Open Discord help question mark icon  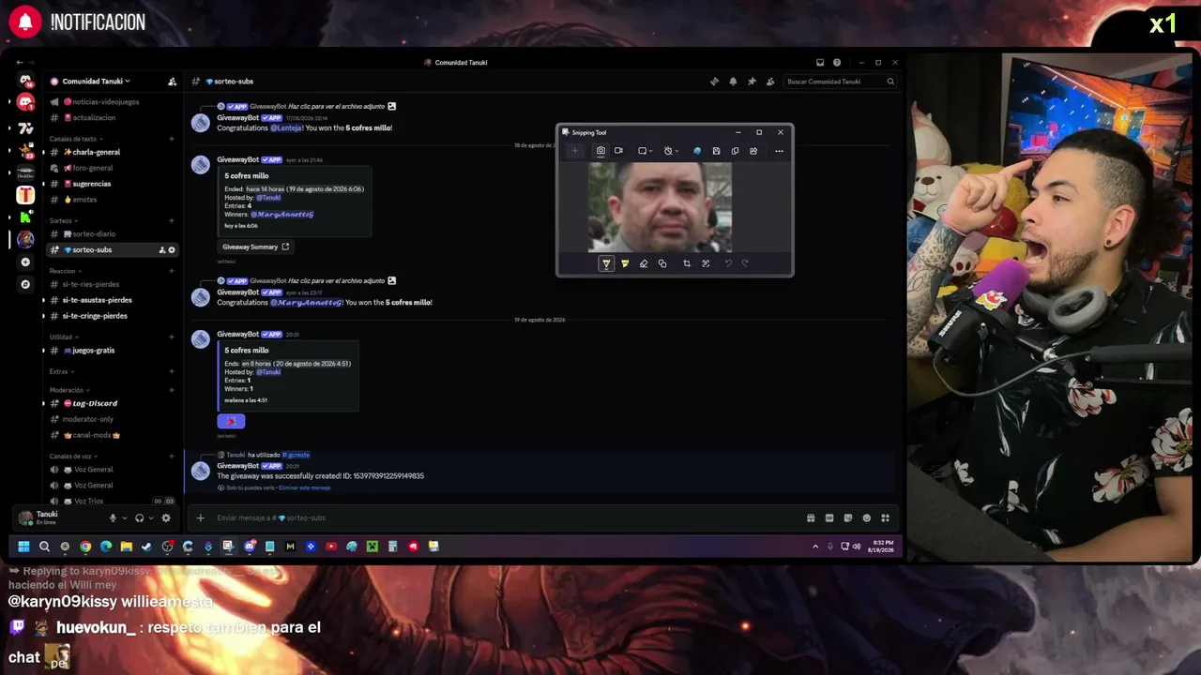click(x=837, y=63)
